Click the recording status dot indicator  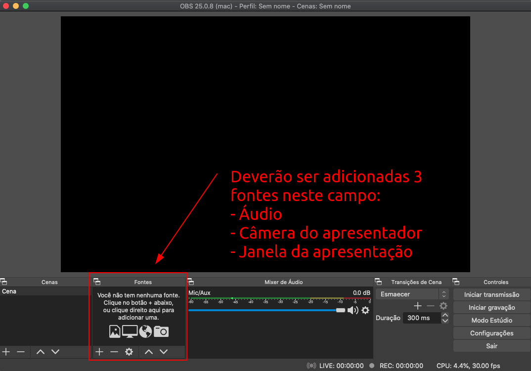372,366
